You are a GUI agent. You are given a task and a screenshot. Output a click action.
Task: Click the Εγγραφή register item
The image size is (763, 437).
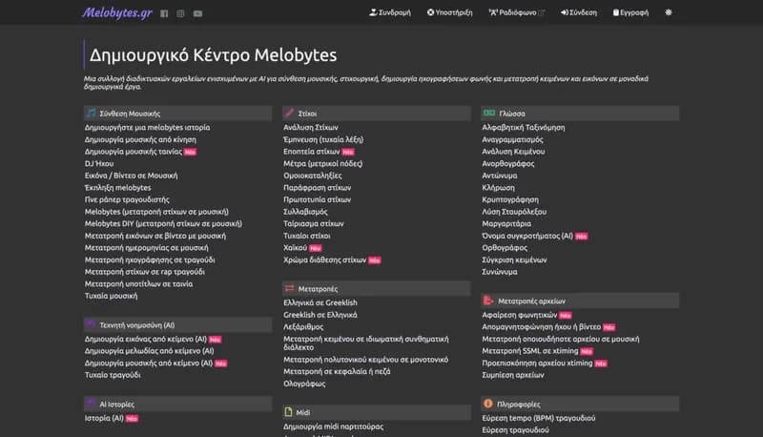pos(630,12)
